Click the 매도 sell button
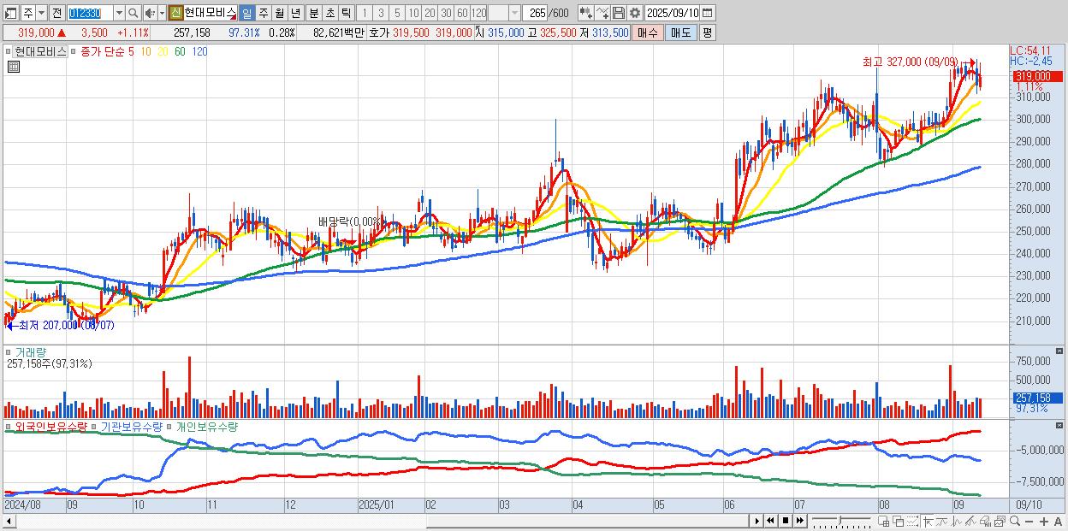This screenshot has height=531, width=1068. pos(681,32)
